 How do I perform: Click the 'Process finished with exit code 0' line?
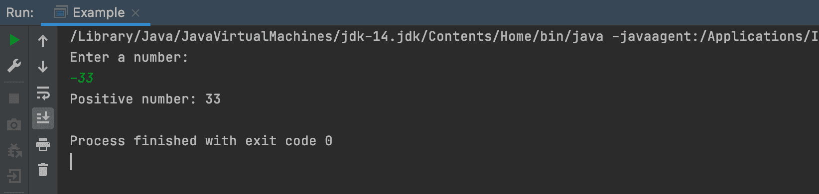(x=201, y=141)
